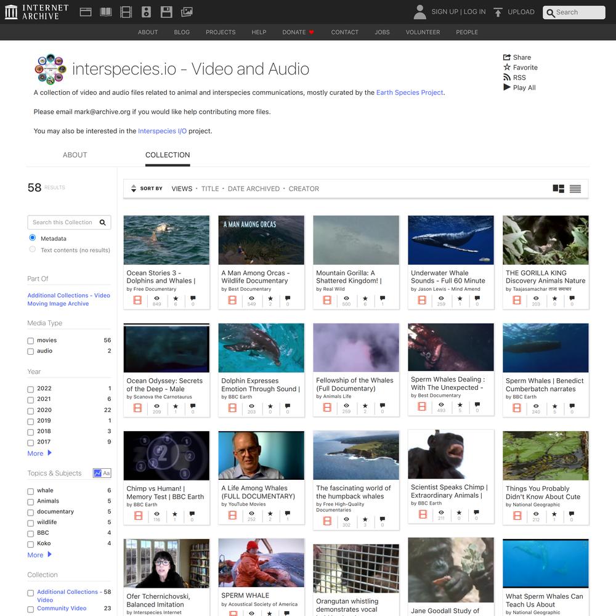Viewport: 616px width, 616px height.
Task: Sort by DATE ARCHIVED
Action: pyautogui.click(x=254, y=188)
